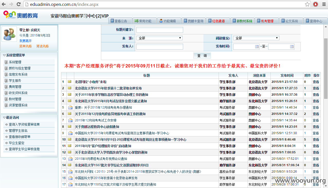Image resolution: width=328 pixels, height=188 pixels.
Task: Open the 红色通道 tab
Action: click(x=218, y=21)
